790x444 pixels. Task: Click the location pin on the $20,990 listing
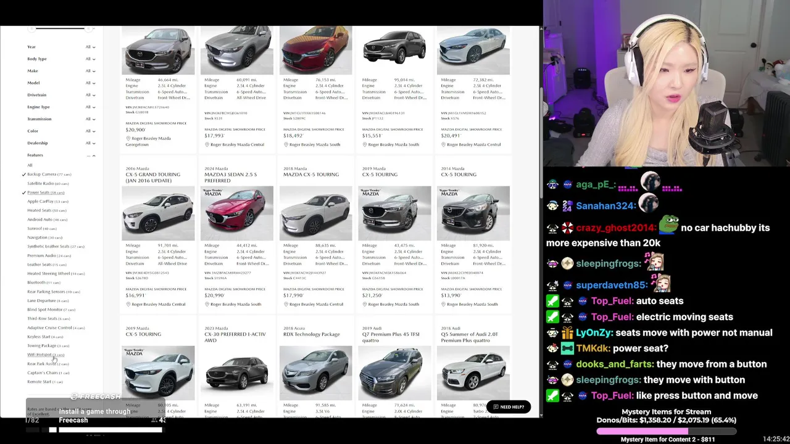(207, 304)
